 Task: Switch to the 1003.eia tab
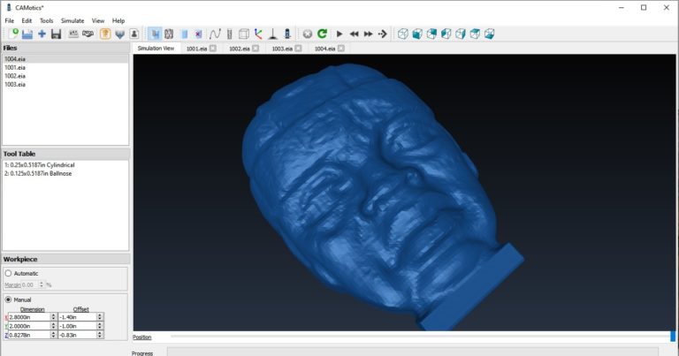[x=282, y=49]
